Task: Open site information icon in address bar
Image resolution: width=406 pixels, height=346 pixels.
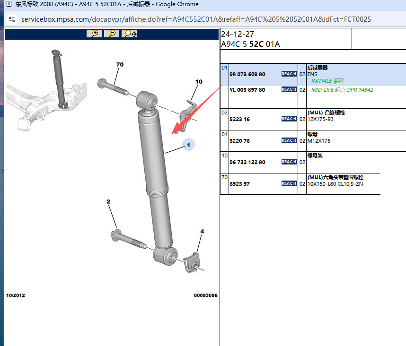Action: coord(12,19)
